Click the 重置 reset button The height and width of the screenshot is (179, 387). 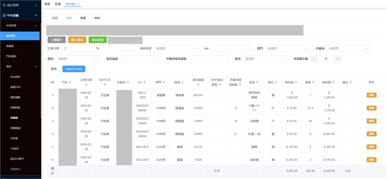(x=54, y=69)
